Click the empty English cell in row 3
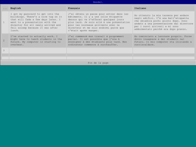The height and width of the screenshot is (147, 196). pyautogui.click(x=38, y=50)
